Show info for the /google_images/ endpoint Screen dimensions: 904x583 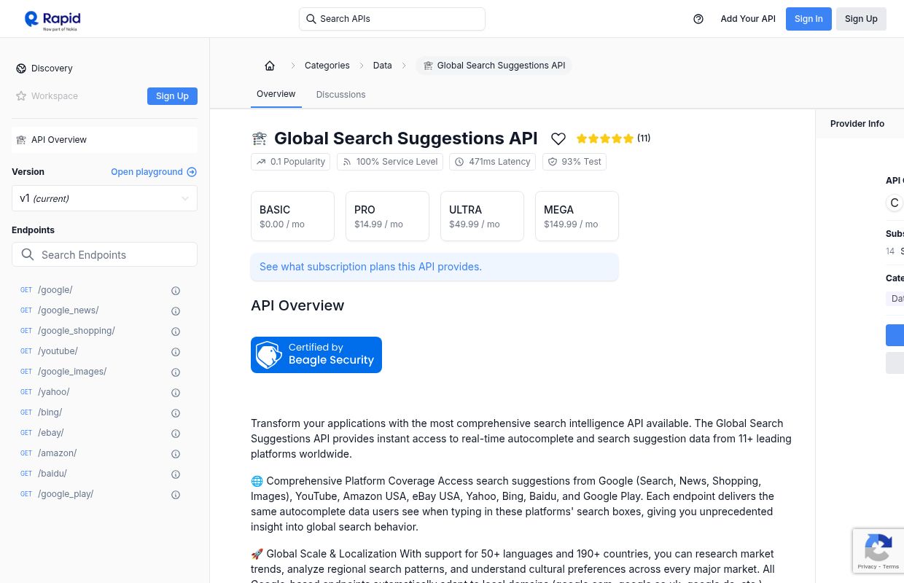176,372
